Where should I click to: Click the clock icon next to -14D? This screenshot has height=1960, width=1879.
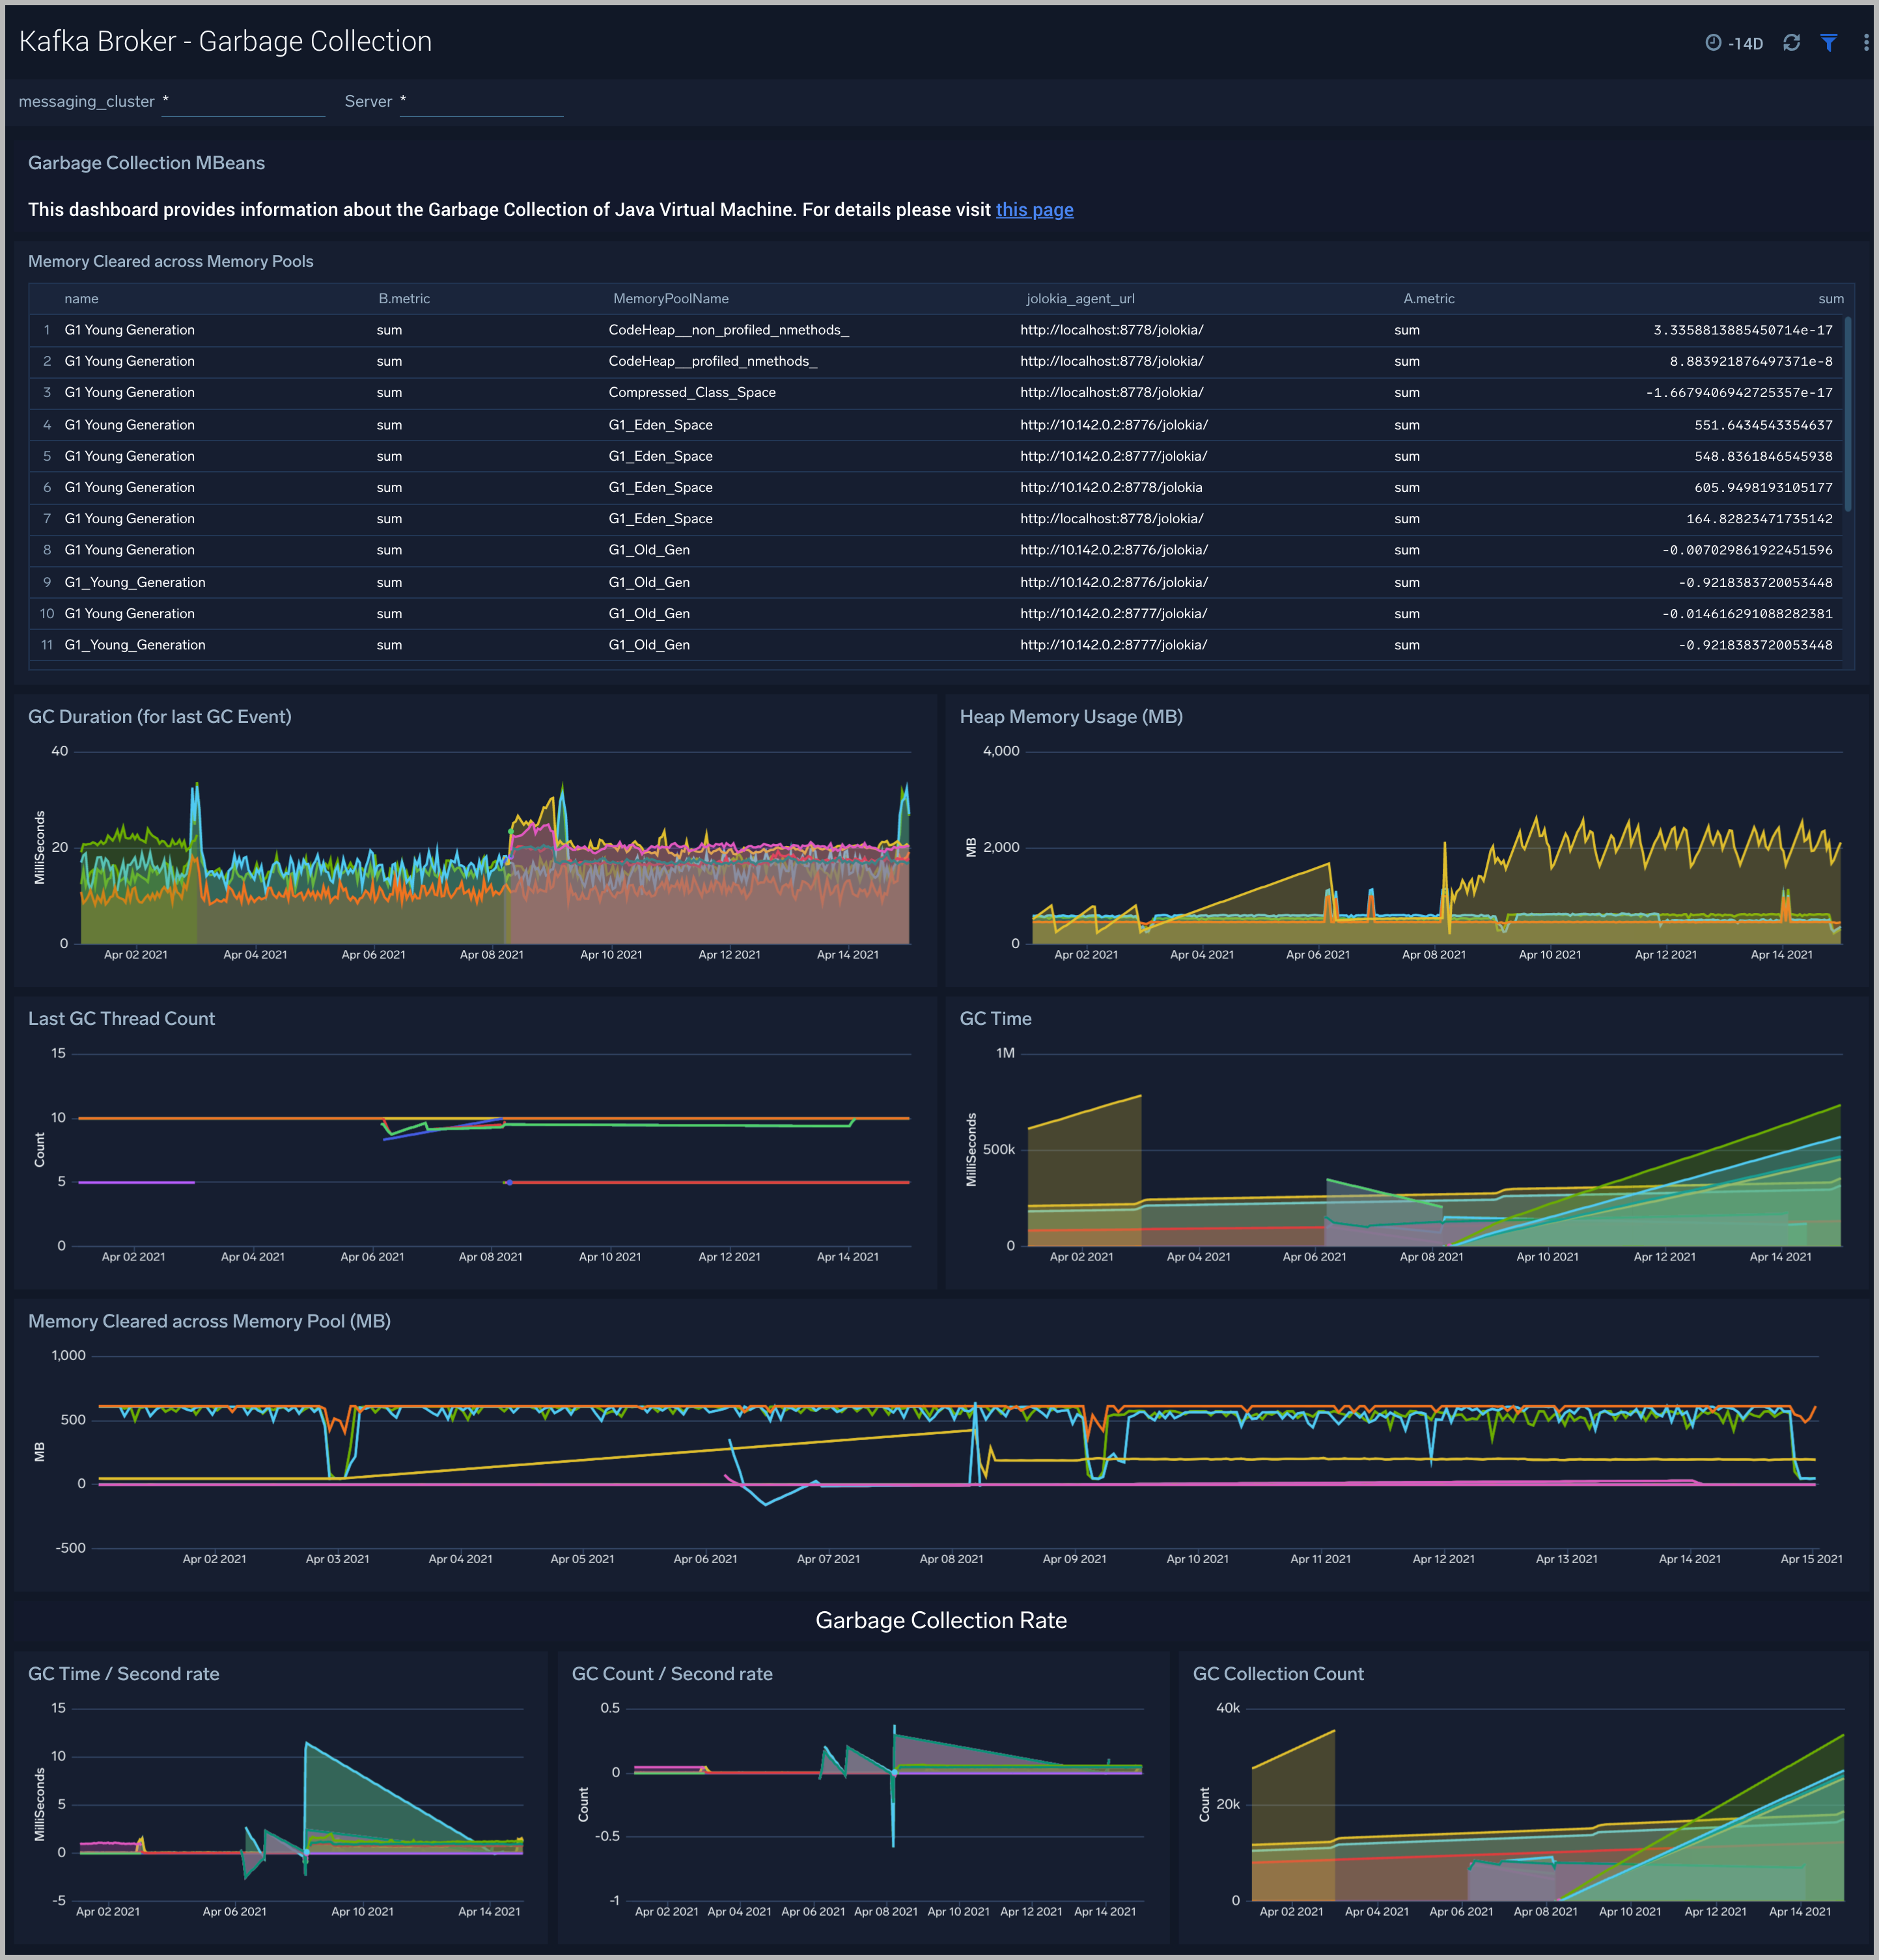coord(1713,43)
